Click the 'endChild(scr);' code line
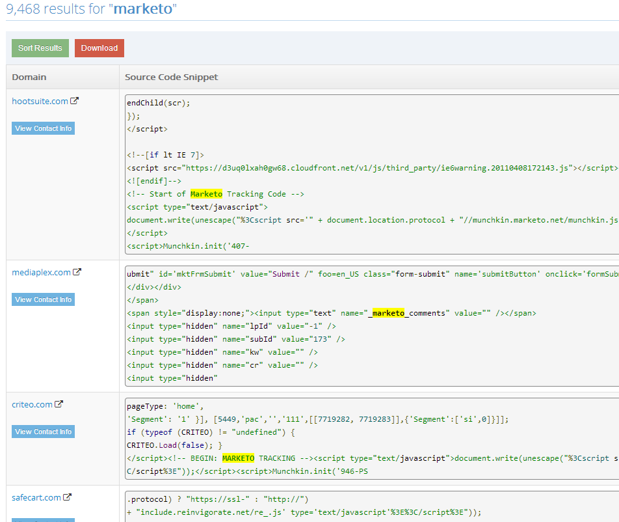 pos(158,103)
